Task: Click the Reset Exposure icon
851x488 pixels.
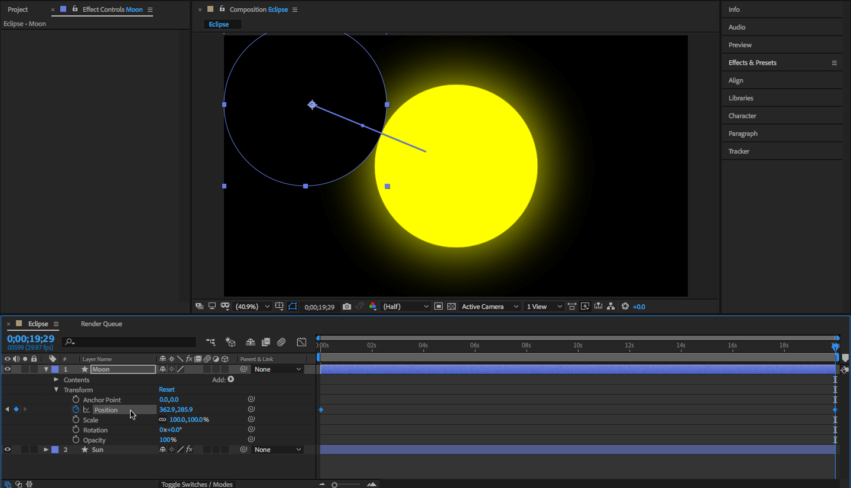Action: point(625,307)
